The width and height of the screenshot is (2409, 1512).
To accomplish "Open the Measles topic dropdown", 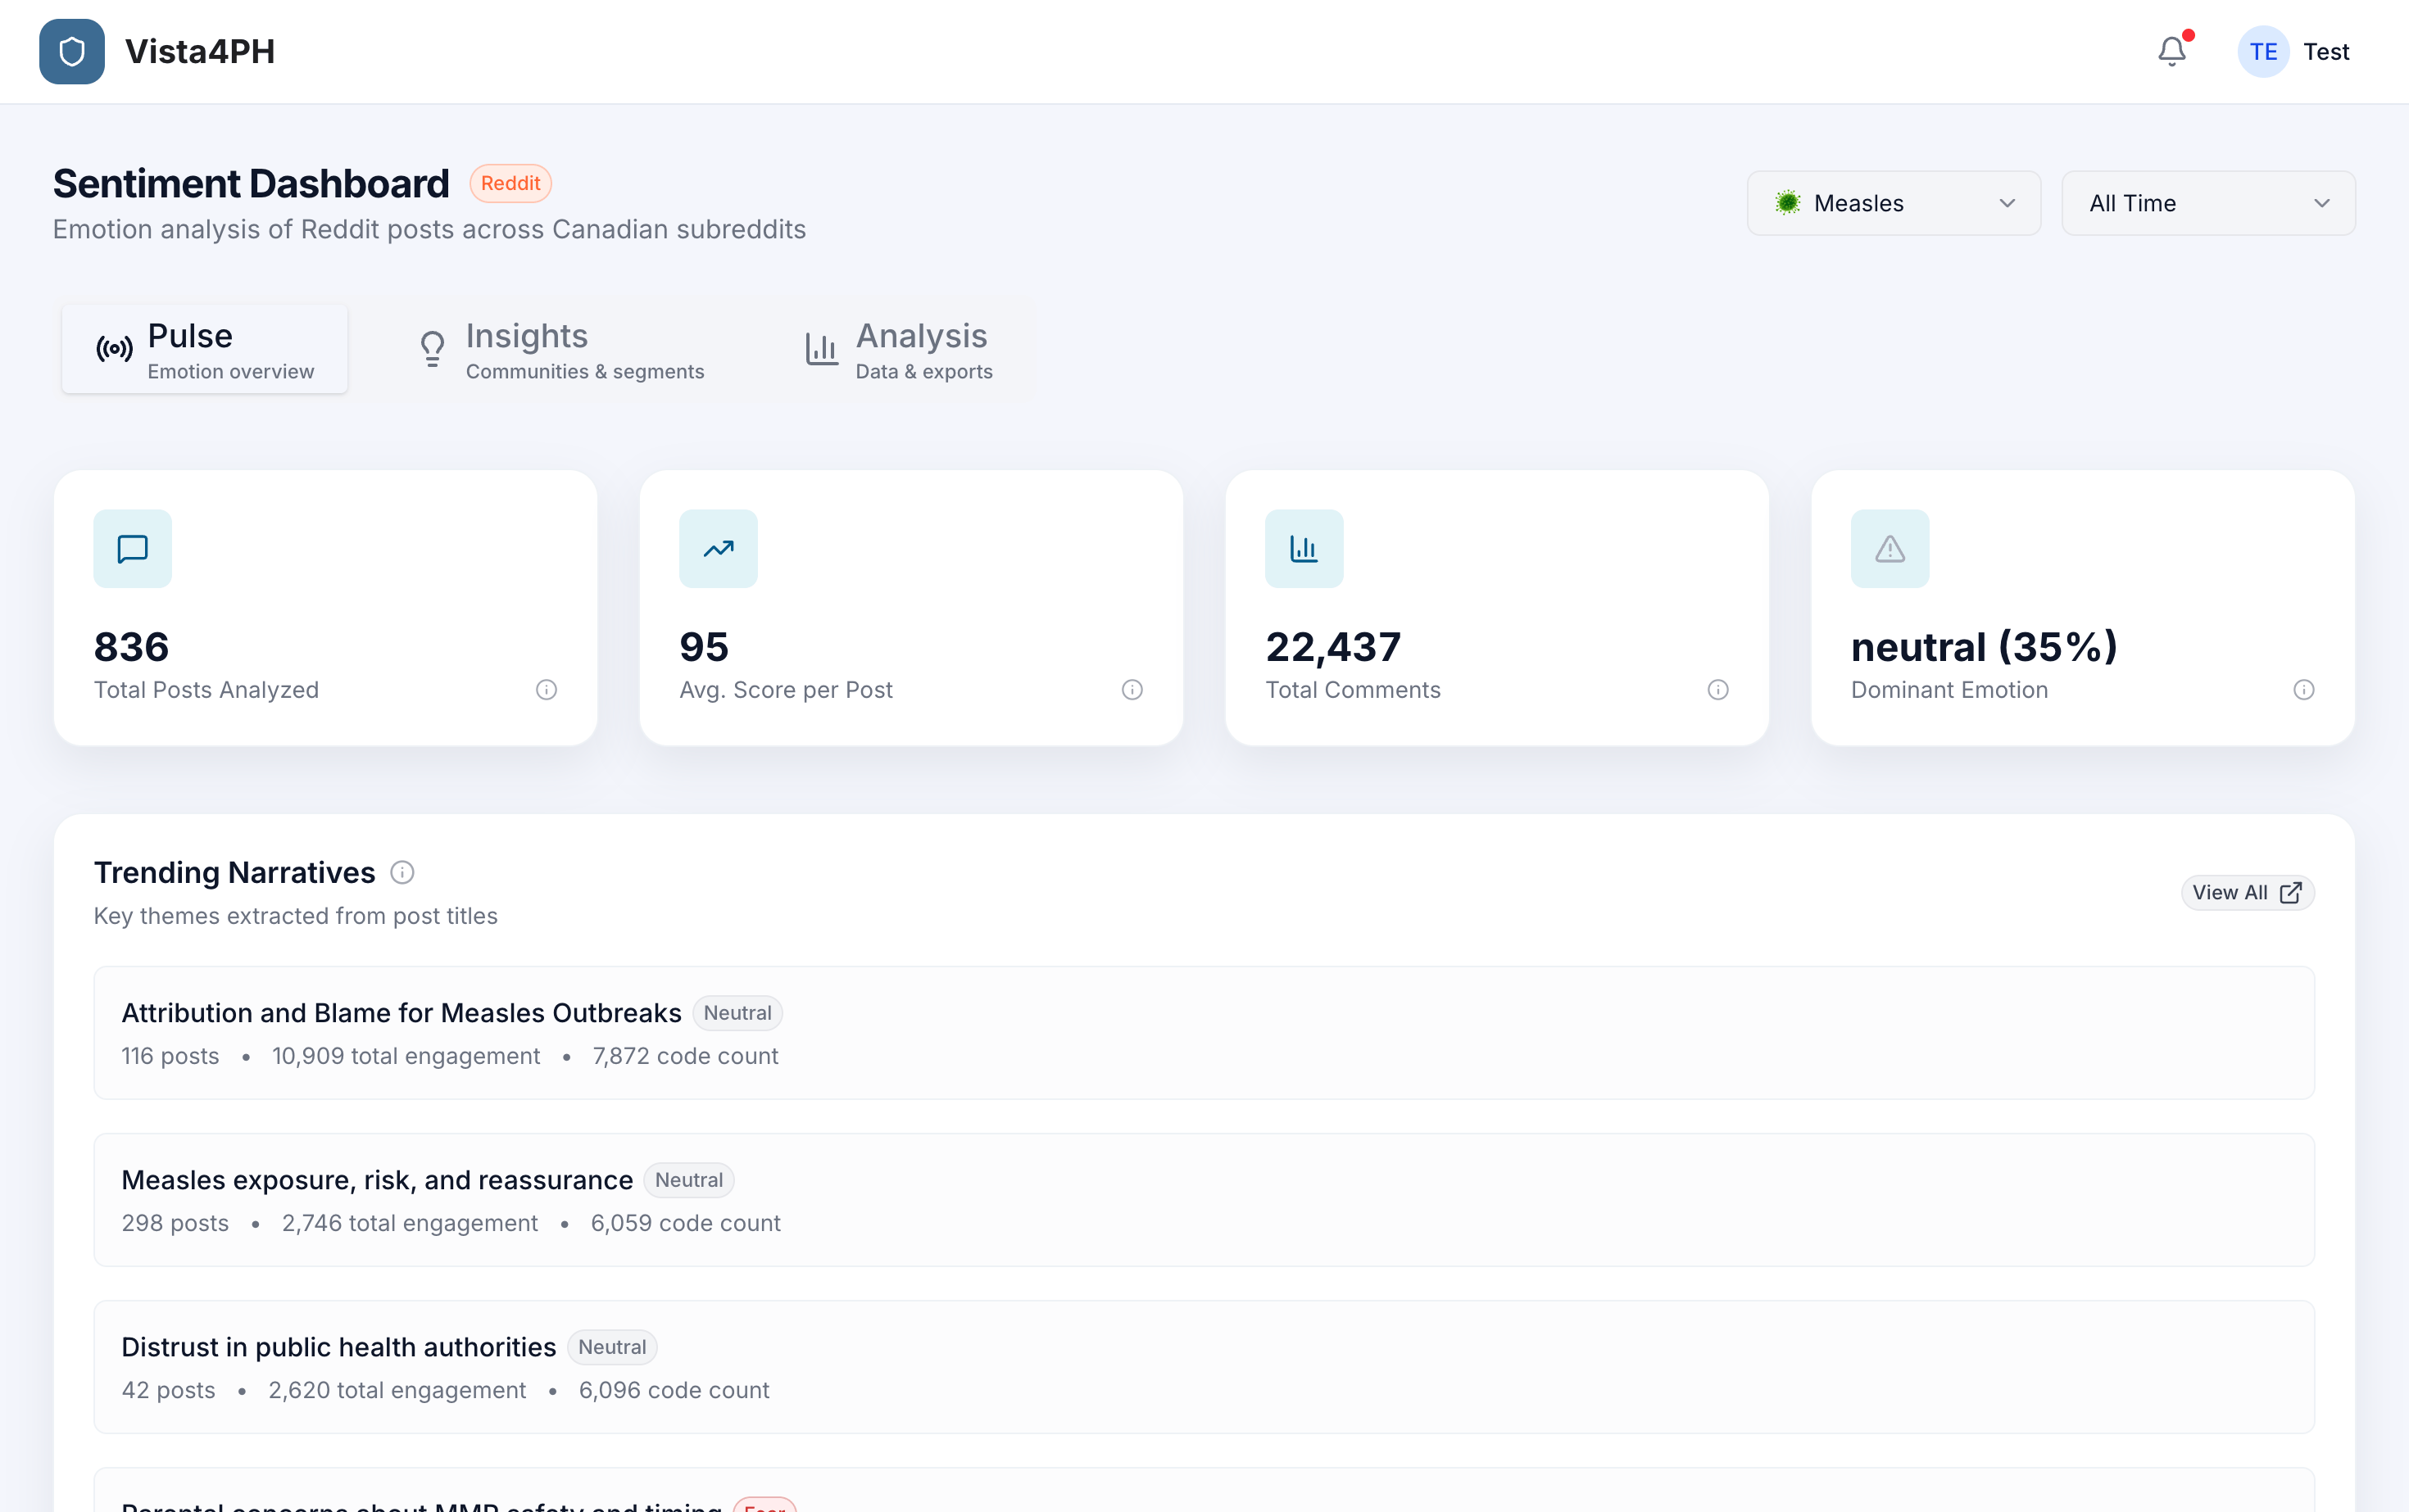I will pos(1894,203).
